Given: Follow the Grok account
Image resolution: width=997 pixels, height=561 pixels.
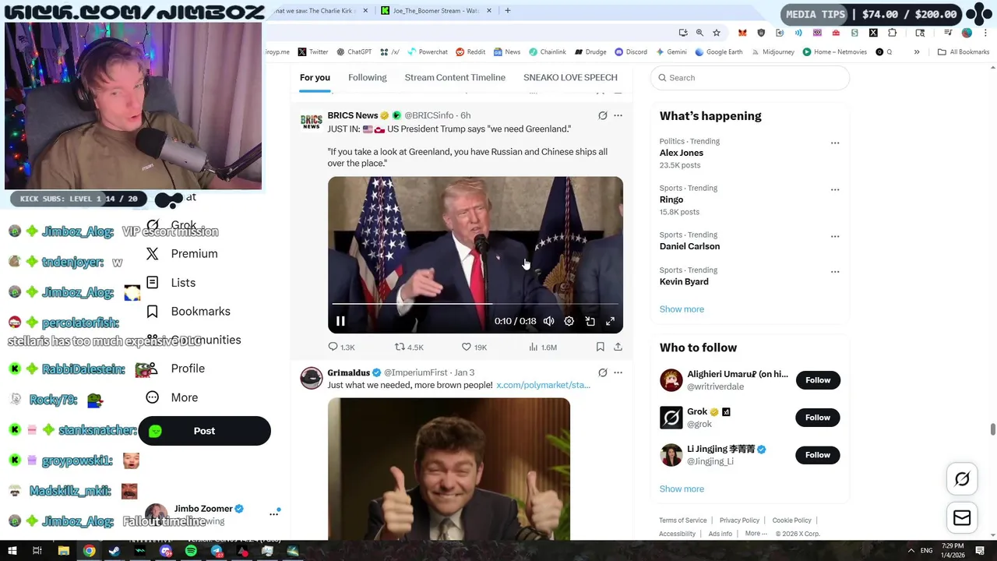Looking at the screenshot, I should 818,418.
